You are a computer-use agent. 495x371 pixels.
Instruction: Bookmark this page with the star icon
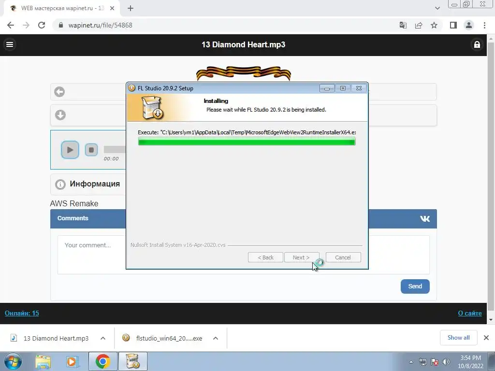(434, 25)
